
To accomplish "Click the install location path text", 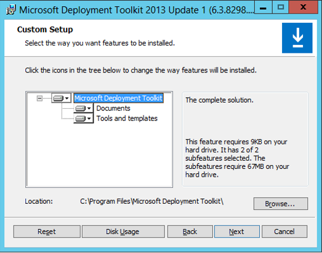I will pos(151,201).
